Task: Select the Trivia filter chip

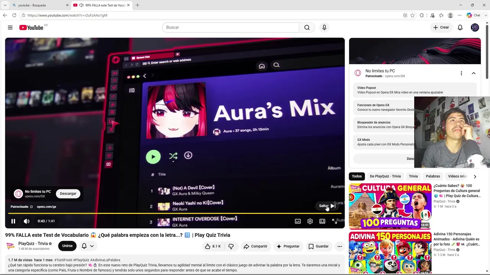Action: [x=413, y=176]
